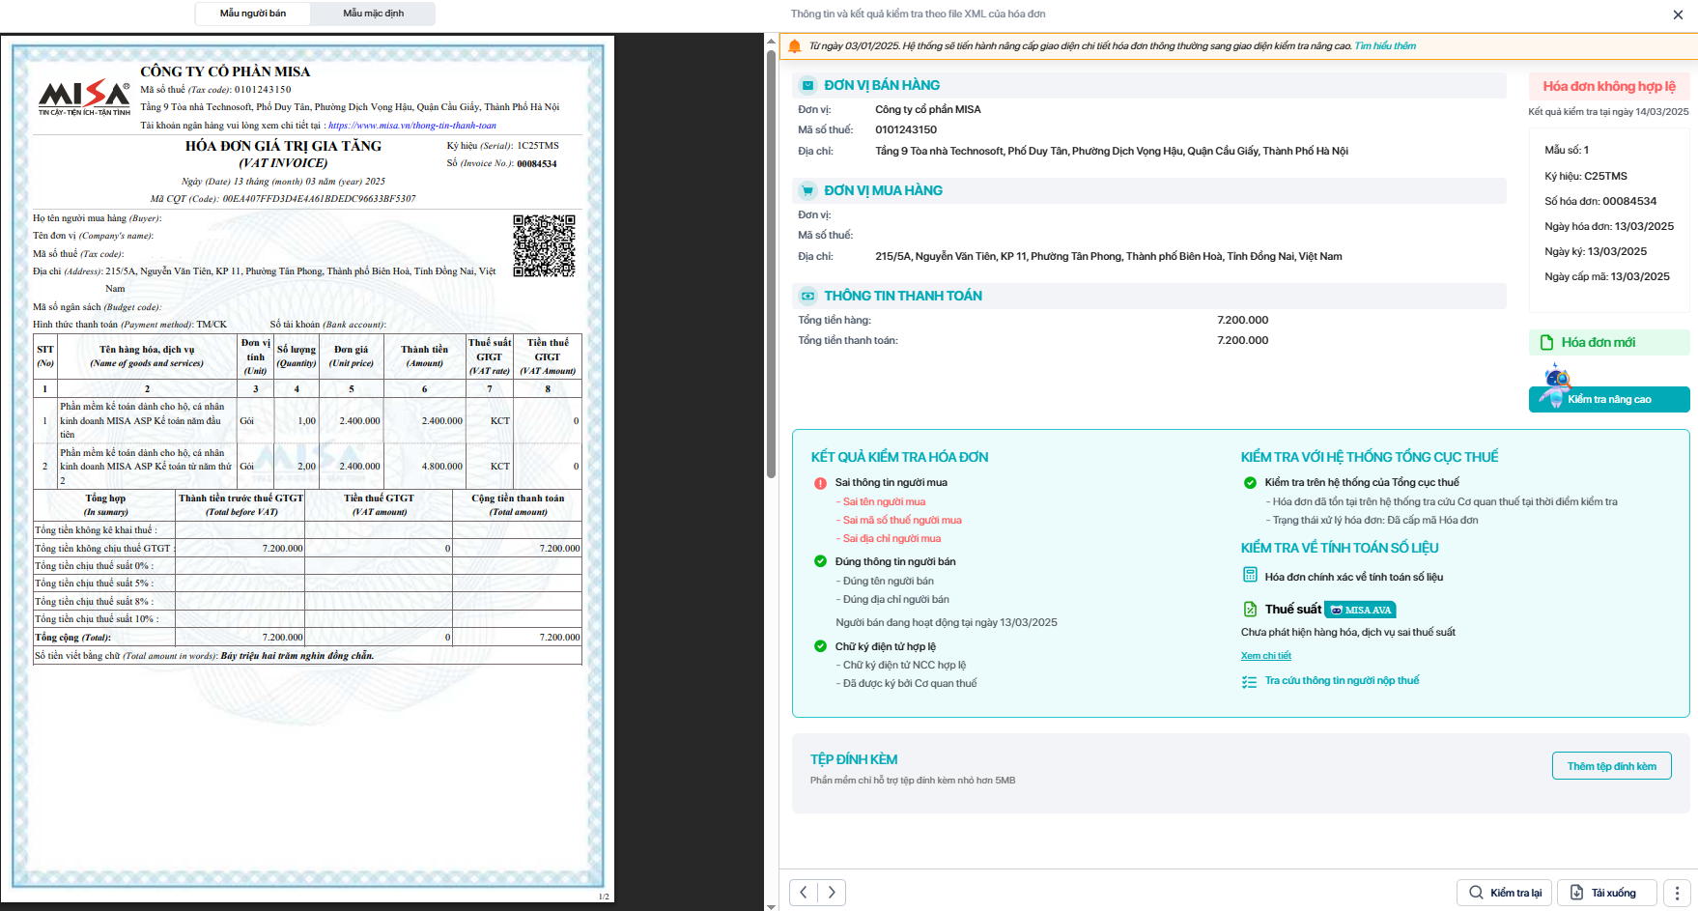This screenshot has width=1698, height=911.
Task: Click the seller tax code 0101243150 value
Action: pos(906,130)
